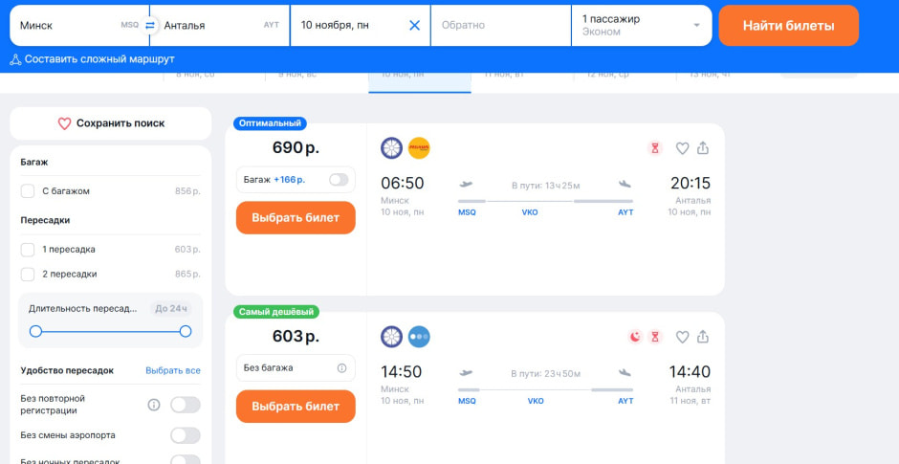This screenshot has height=464, width=899.
Task: Click the night layover moon icon
Action: 635,337
